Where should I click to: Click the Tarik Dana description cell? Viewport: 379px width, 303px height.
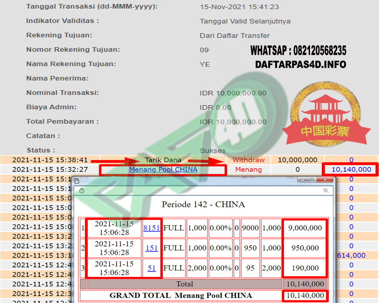pyautogui.click(x=163, y=160)
